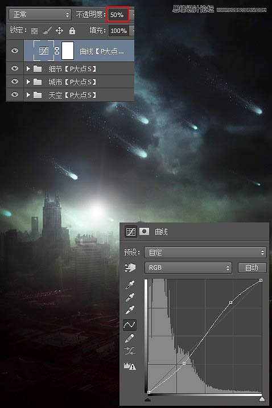
Task: Open the 预设 preset dropdown showing 自定
Action: [205, 253]
